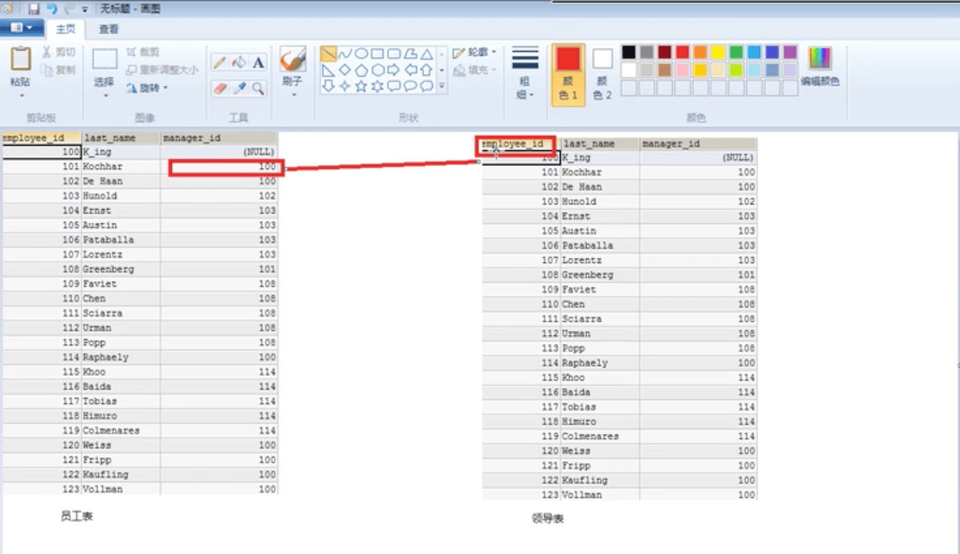Screen dimensions: 960x554
Task: Click the Resize image option
Action: [162, 70]
